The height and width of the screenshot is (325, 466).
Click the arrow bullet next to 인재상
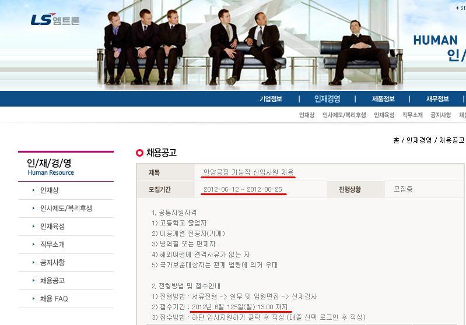(33, 190)
